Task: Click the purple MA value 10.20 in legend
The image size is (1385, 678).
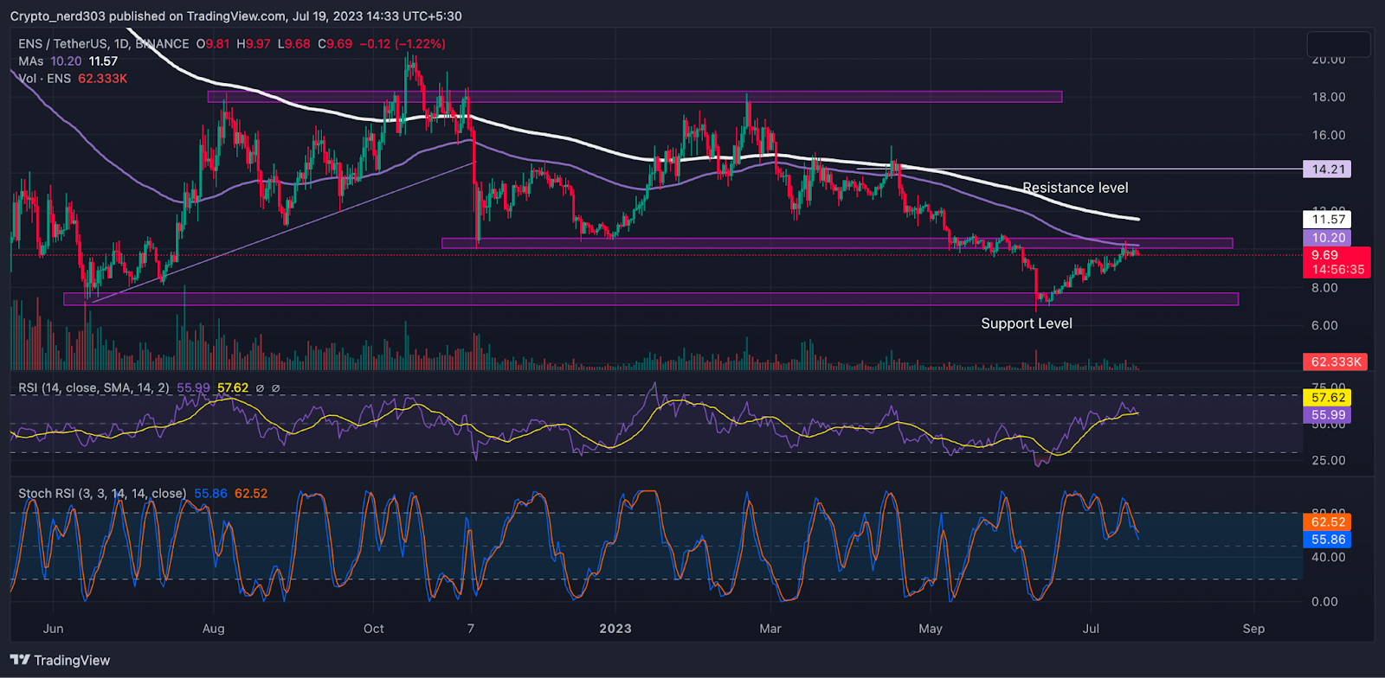Action: coord(66,61)
